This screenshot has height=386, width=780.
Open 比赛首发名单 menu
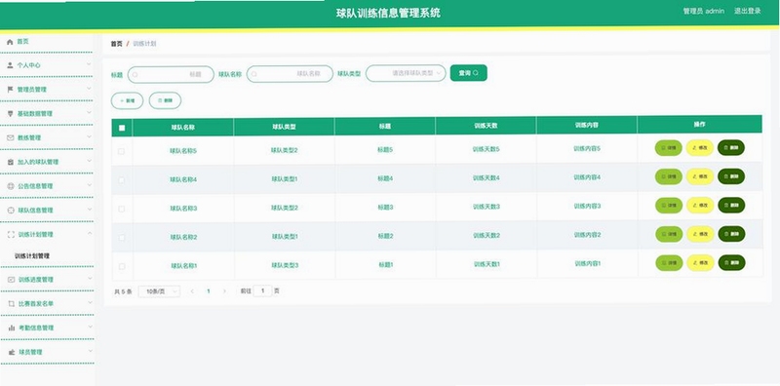coord(47,303)
